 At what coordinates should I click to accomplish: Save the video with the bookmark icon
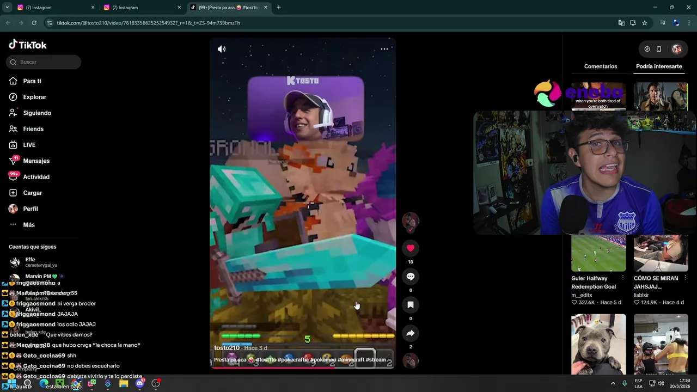[411, 305]
